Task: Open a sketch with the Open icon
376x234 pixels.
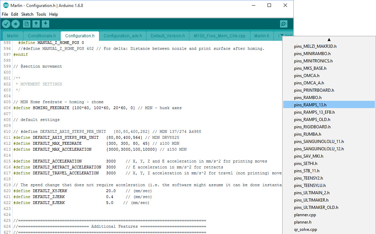Action: [36, 24]
